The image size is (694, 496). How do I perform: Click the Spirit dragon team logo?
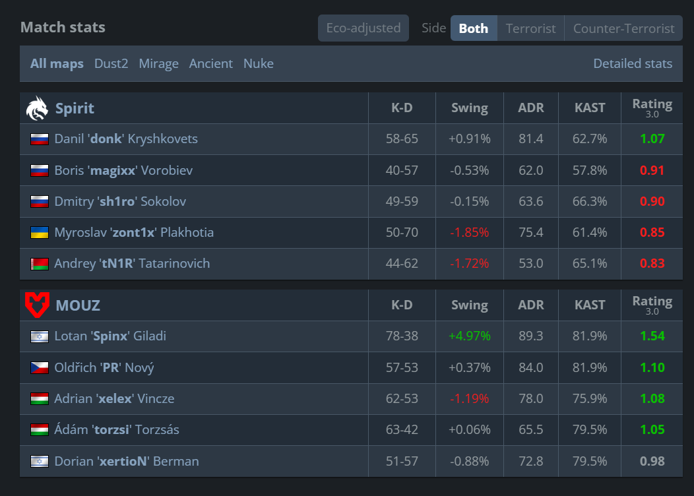point(37,108)
